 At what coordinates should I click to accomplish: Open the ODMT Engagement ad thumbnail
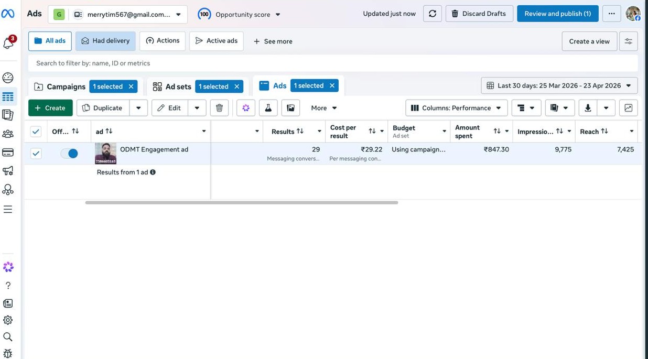tap(105, 154)
